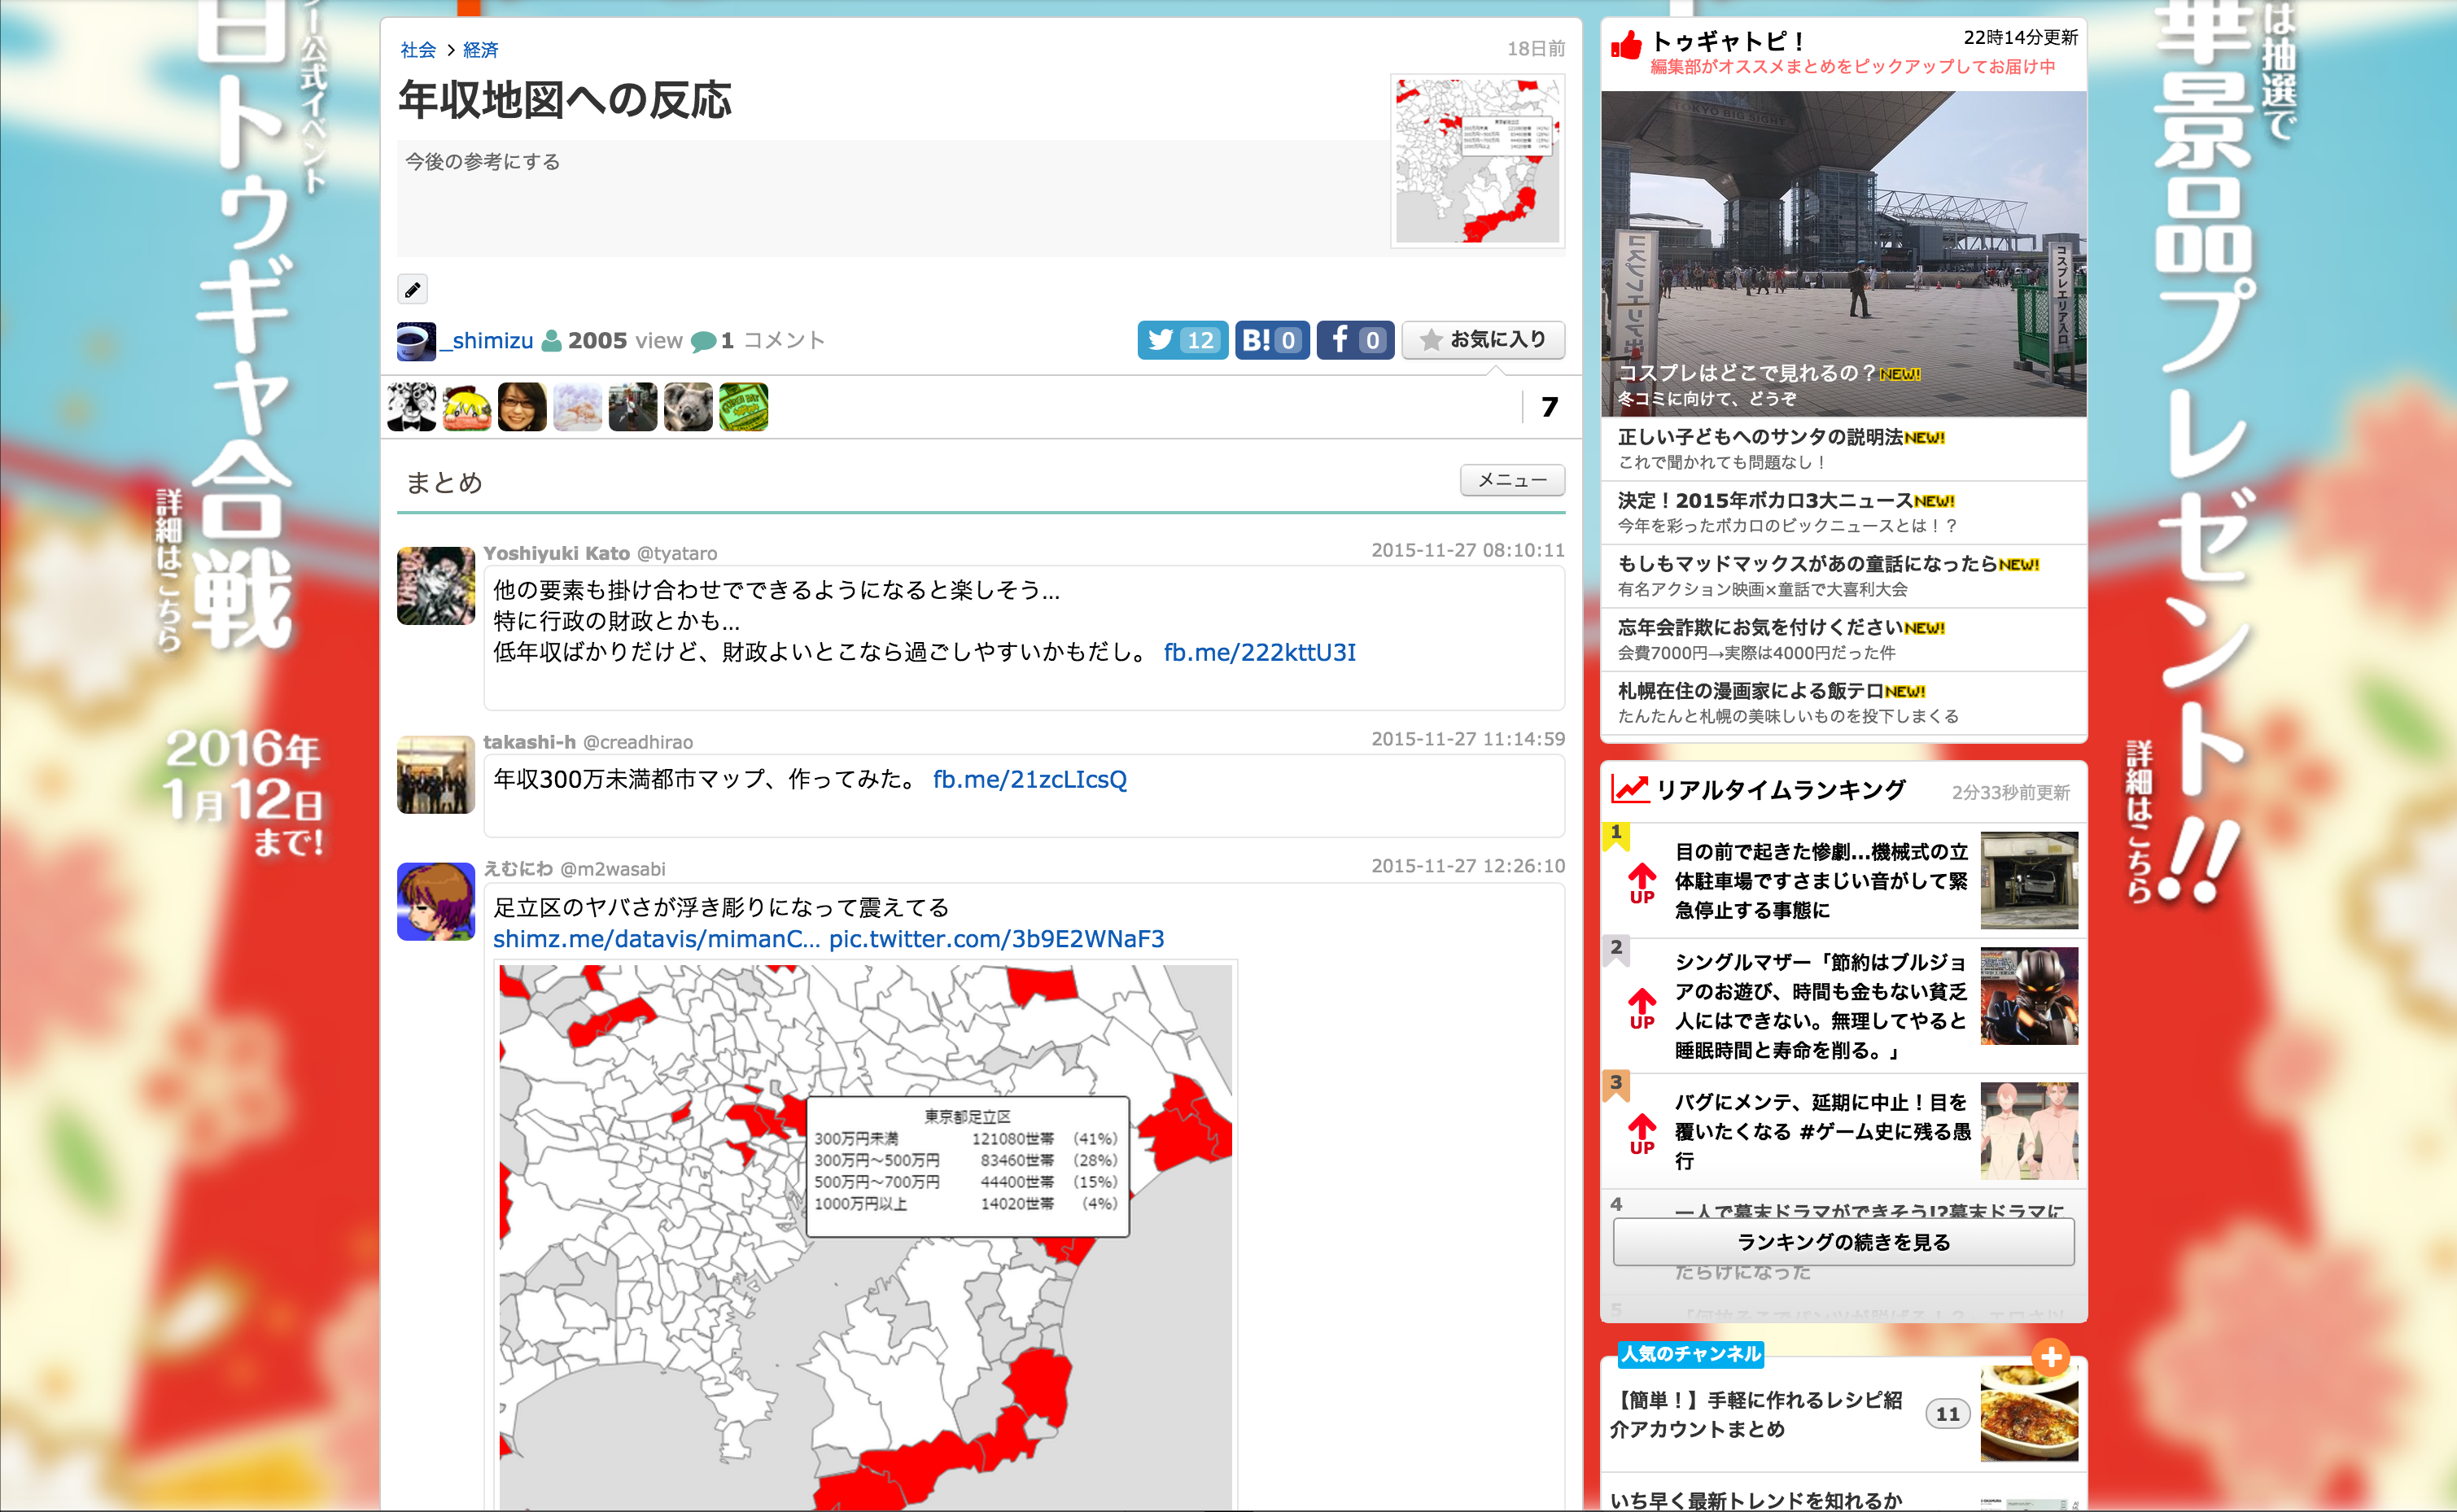Viewport: 2457px width, 1512px height.
Task: Click the favorites count number 7
Action: point(1549,407)
